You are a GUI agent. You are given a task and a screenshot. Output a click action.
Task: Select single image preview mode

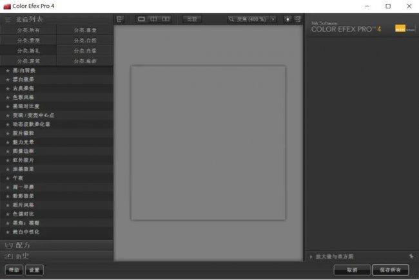(x=141, y=19)
